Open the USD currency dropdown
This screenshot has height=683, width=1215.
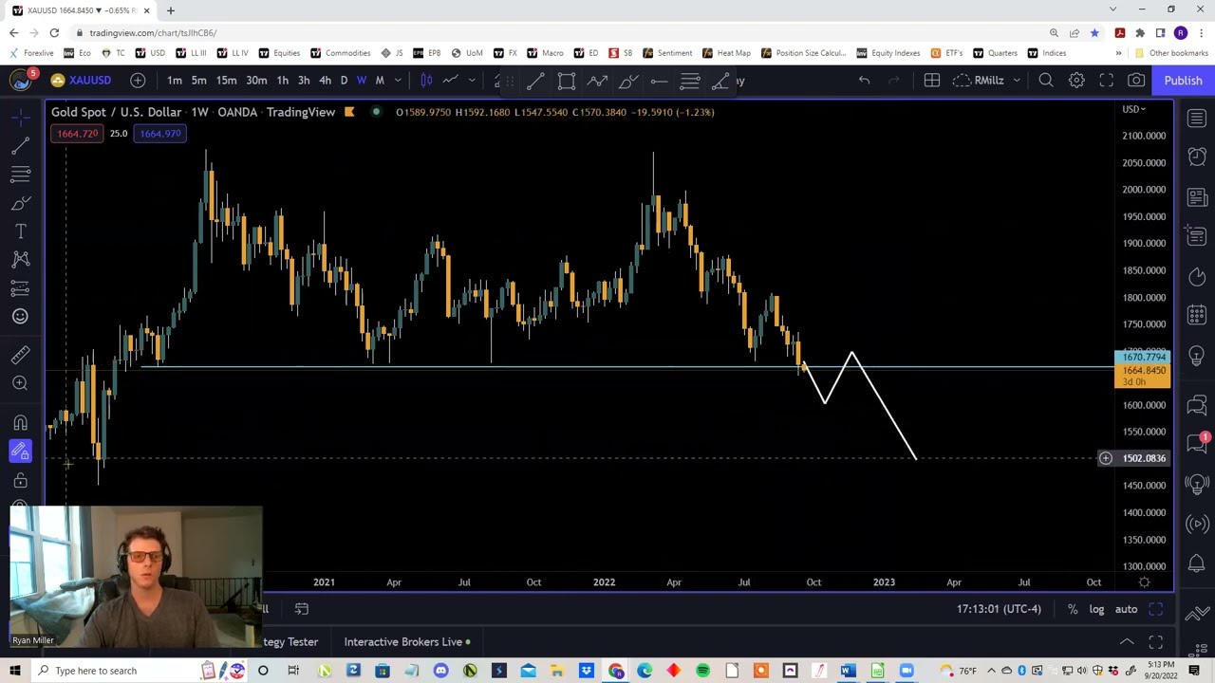(1134, 109)
